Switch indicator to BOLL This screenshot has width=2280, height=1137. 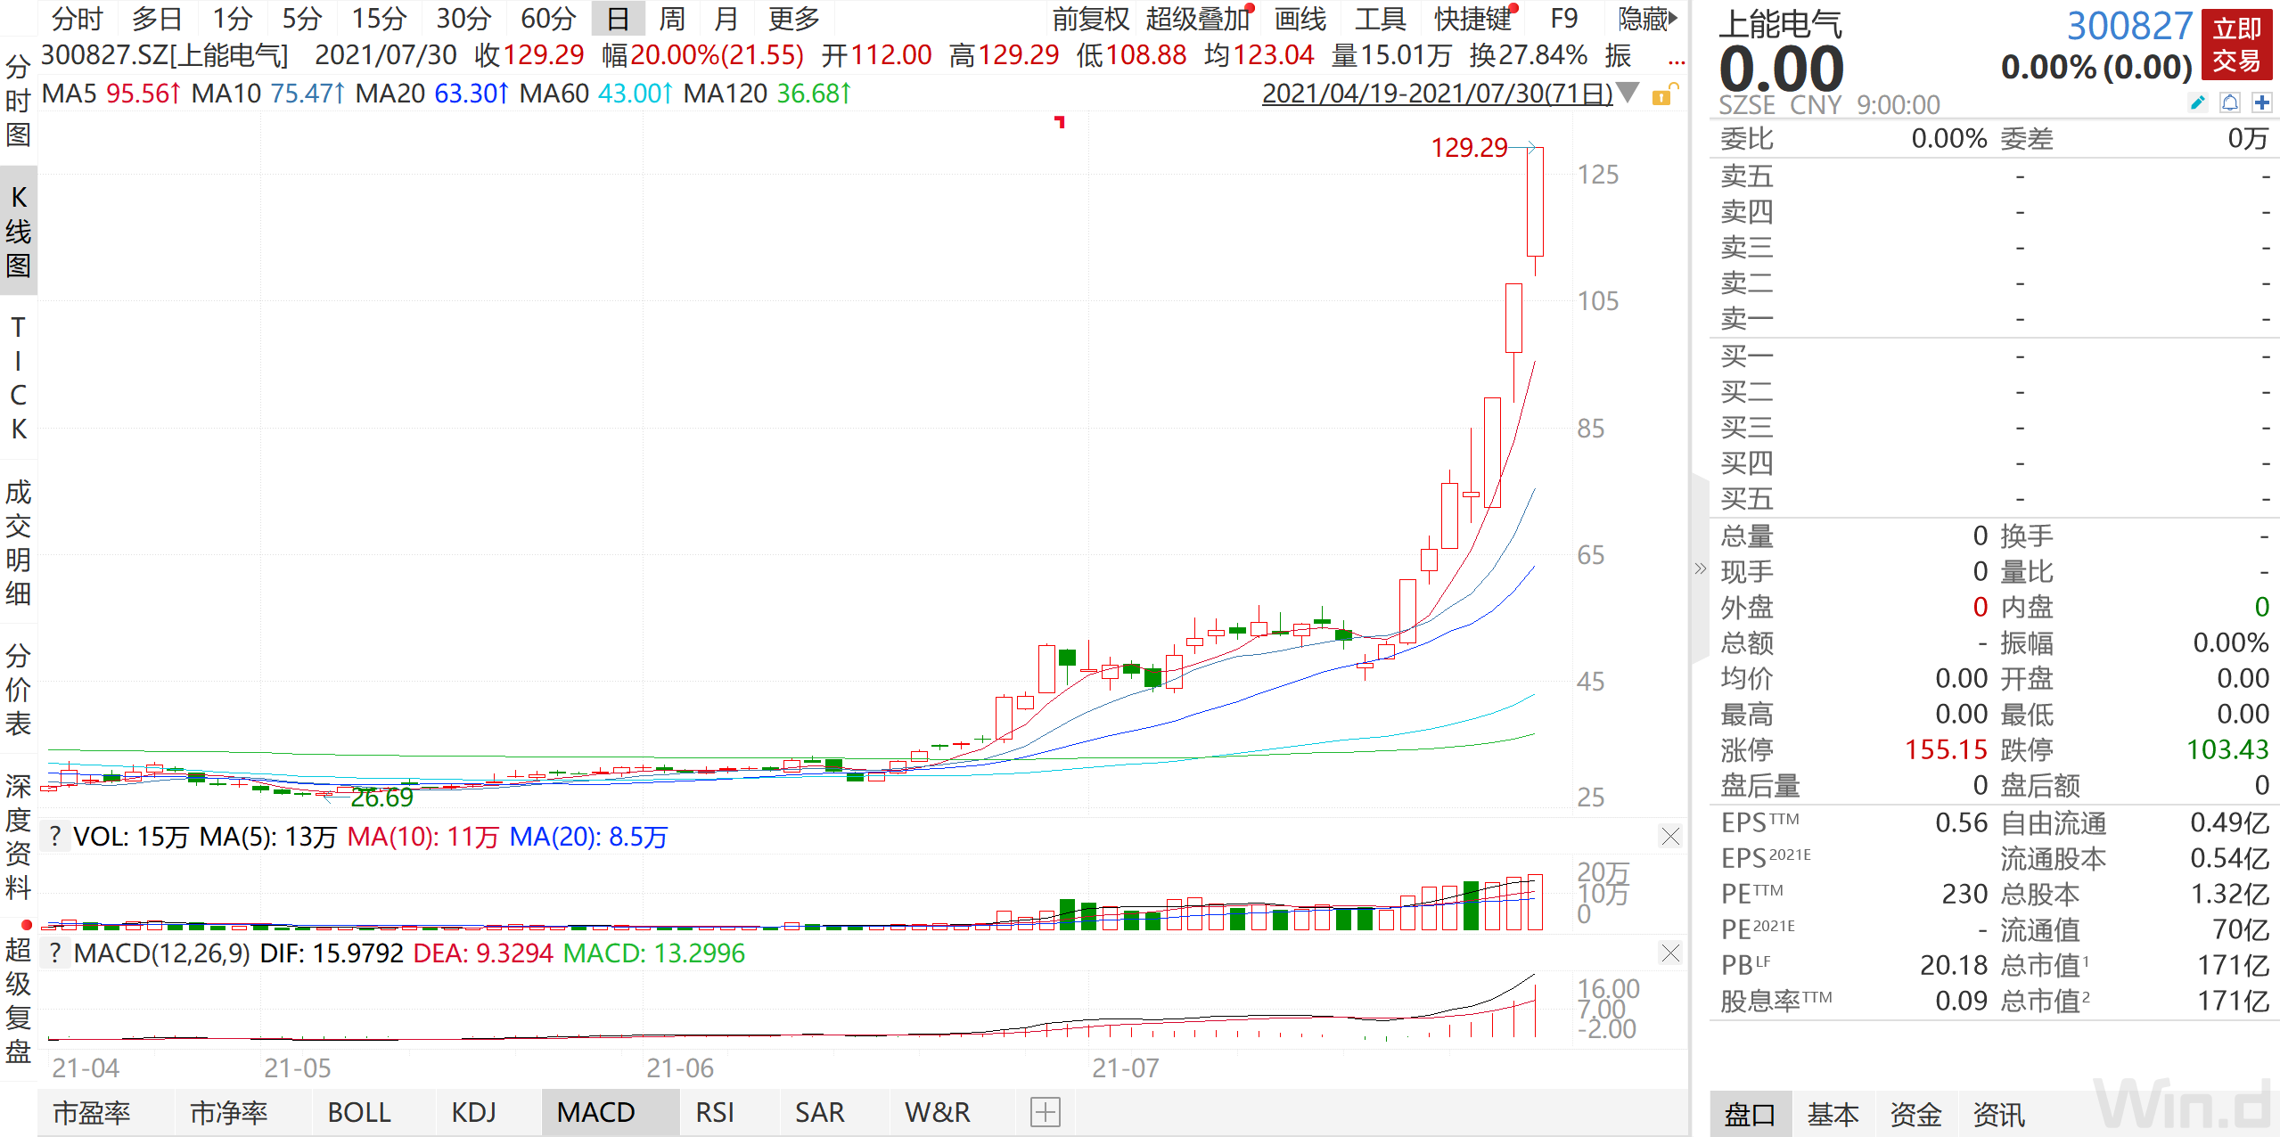point(359,1112)
